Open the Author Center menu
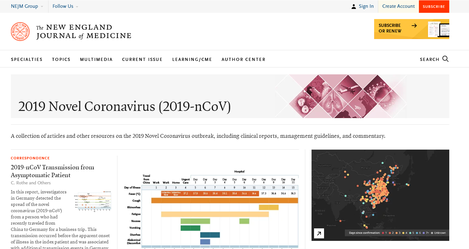 tap(244, 59)
